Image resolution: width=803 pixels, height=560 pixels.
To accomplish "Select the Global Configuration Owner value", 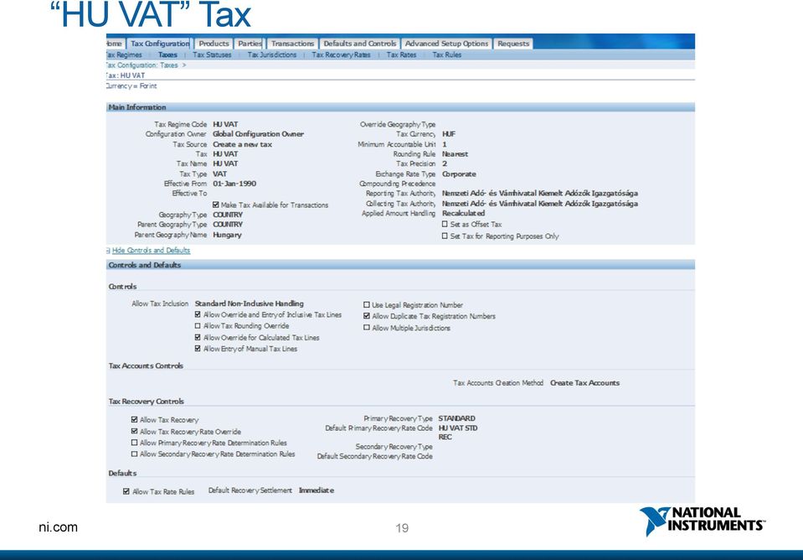I will pyautogui.click(x=258, y=134).
